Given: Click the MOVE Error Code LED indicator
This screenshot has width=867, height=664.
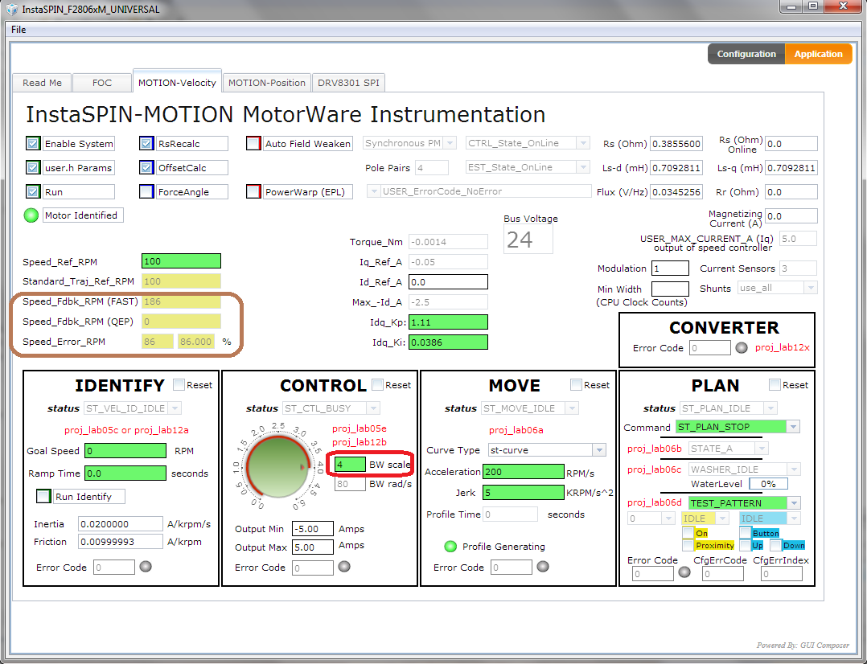Looking at the screenshot, I should tap(543, 566).
